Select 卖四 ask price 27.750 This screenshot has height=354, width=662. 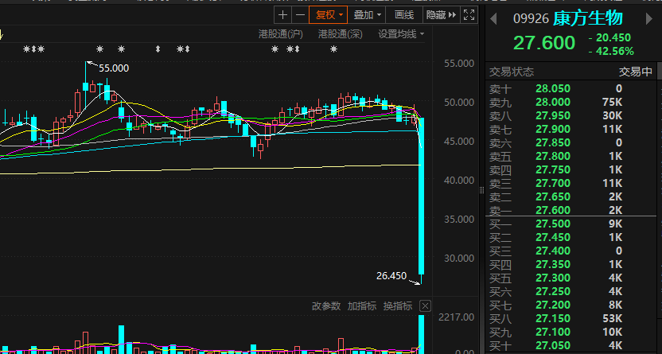tap(553, 169)
